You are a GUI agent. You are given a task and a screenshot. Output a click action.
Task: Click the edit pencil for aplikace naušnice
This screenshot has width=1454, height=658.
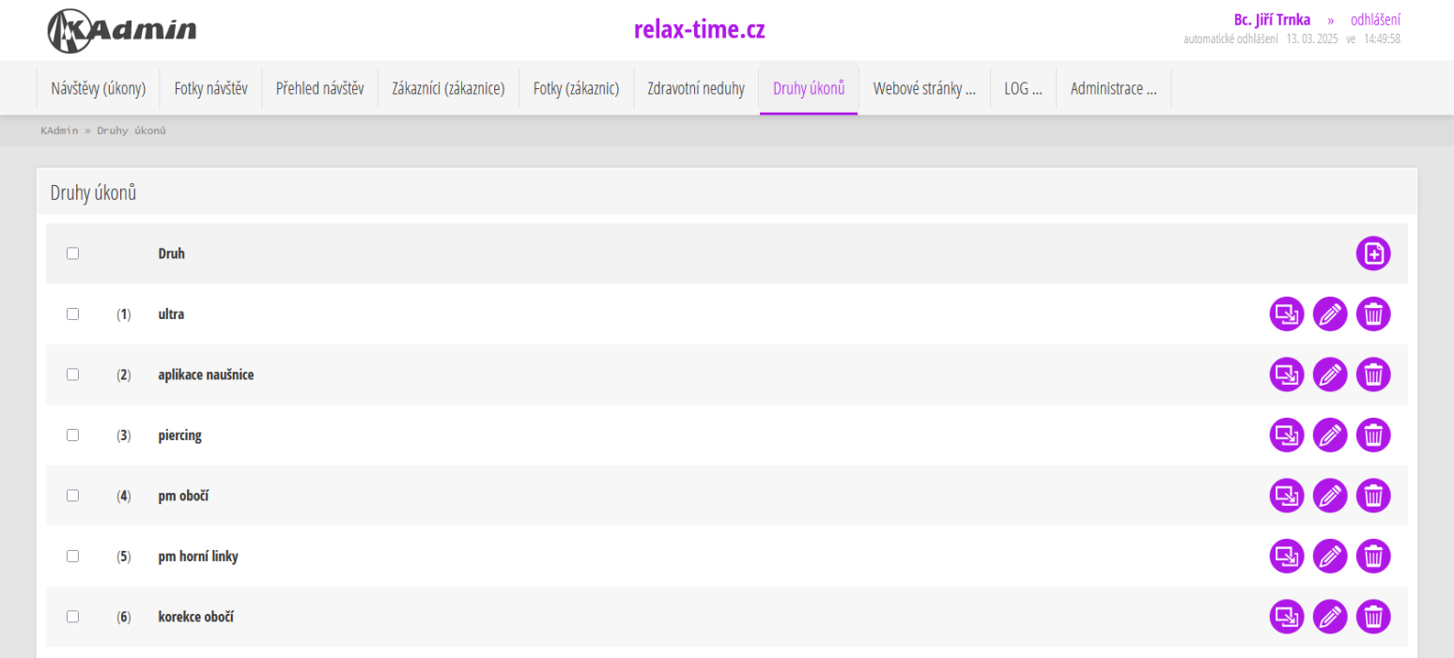coord(1329,375)
